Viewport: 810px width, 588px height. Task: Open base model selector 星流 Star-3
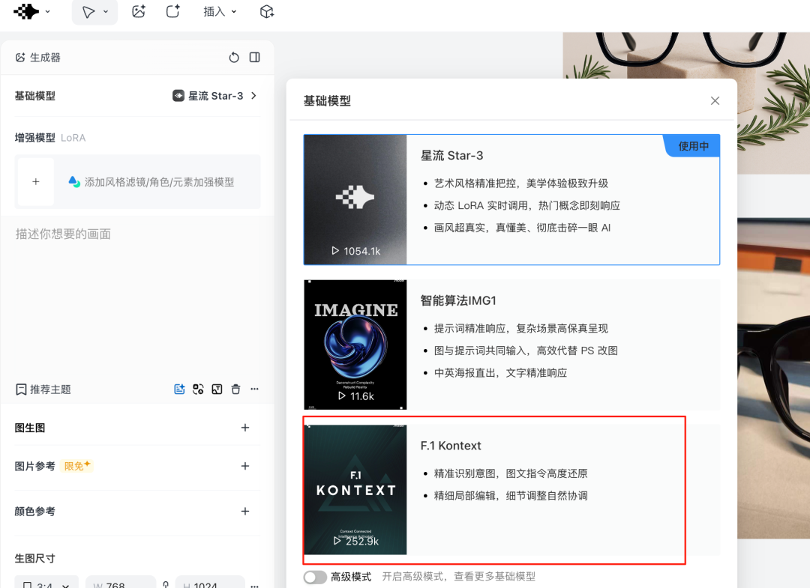click(214, 96)
